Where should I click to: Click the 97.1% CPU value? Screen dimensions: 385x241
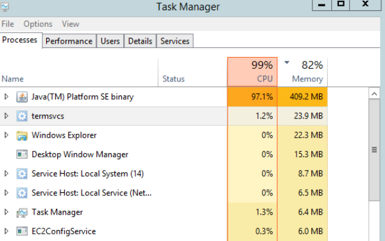tap(262, 97)
